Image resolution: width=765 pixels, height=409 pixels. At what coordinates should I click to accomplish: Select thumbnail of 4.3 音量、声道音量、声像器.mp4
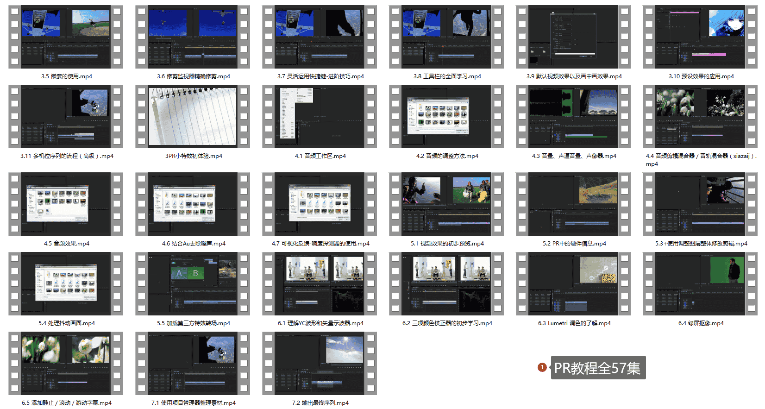pos(573,117)
